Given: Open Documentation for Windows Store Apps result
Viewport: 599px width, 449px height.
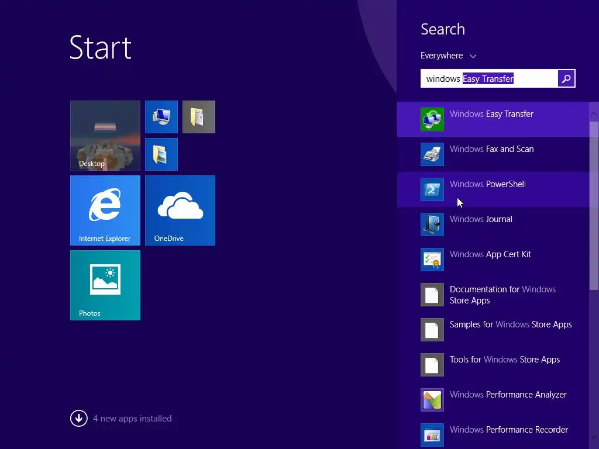Looking at the screenshot, I should coord(493,295).
